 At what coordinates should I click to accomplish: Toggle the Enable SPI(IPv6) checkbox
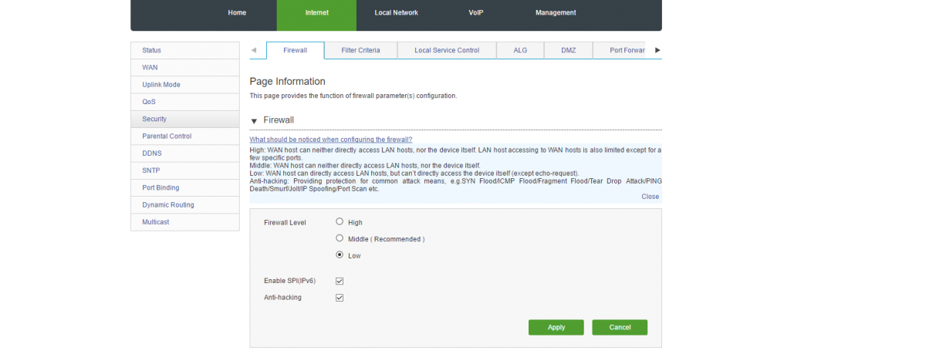[x=340, y=281]
